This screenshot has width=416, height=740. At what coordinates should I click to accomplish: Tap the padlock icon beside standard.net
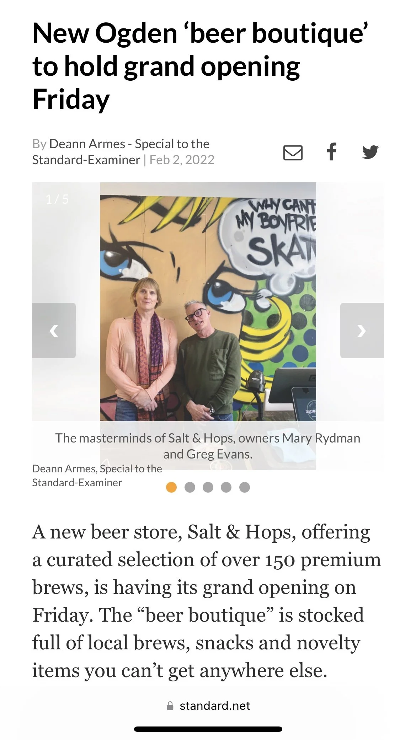[170, 706]
